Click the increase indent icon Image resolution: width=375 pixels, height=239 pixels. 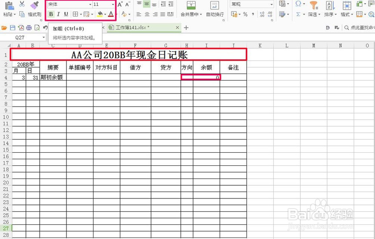pos(171,4)
